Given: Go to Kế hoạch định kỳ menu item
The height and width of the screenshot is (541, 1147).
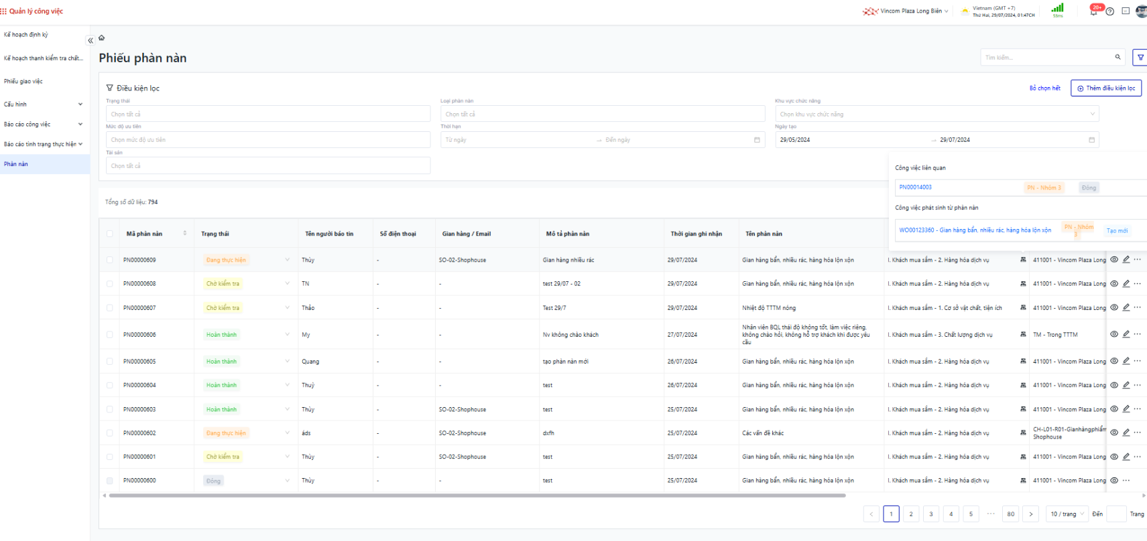Looking at the screenshot, I should click(x=26, y=35).
